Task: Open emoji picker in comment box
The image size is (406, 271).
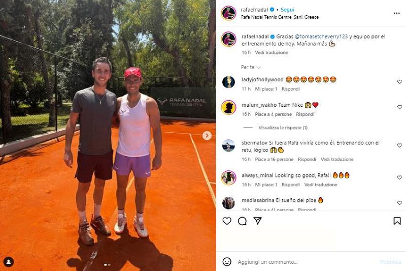Action: (227, 262)
